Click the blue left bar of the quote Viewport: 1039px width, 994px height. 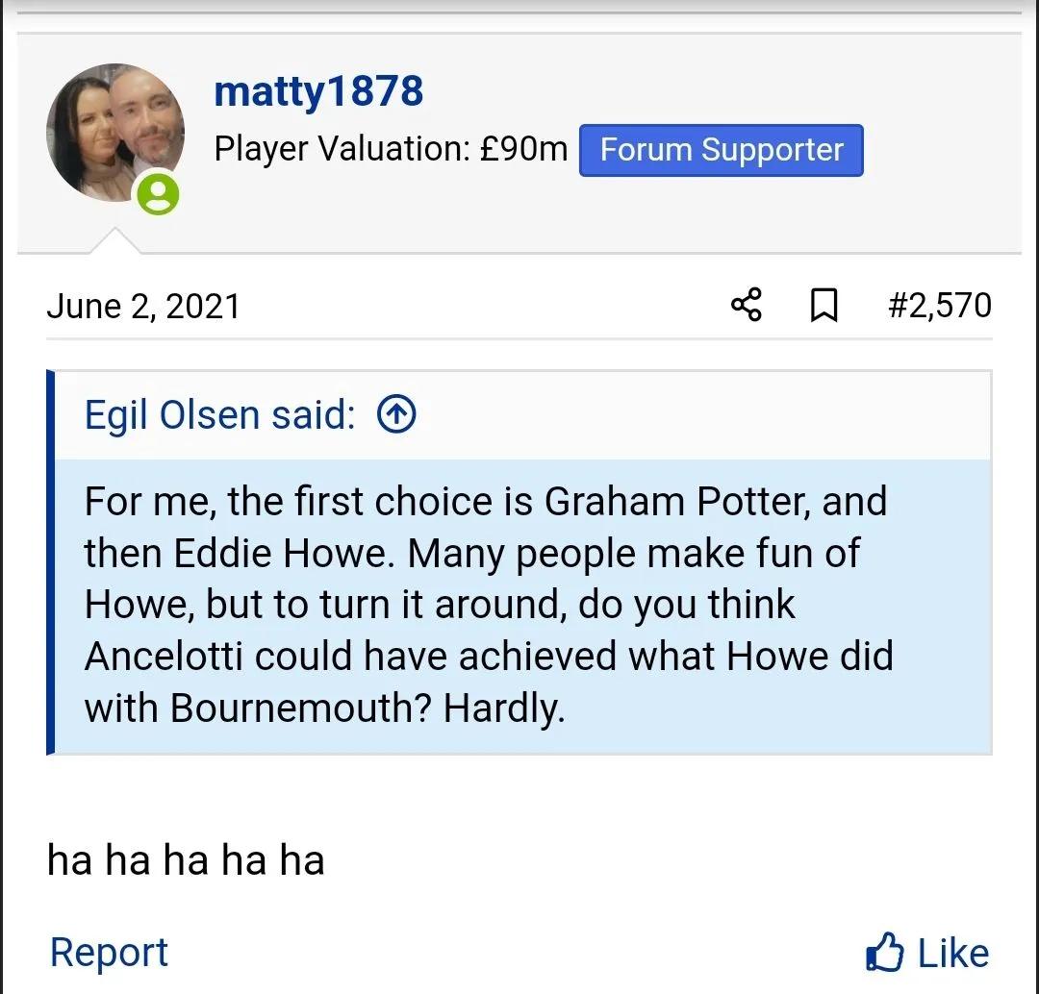[51, 562]
